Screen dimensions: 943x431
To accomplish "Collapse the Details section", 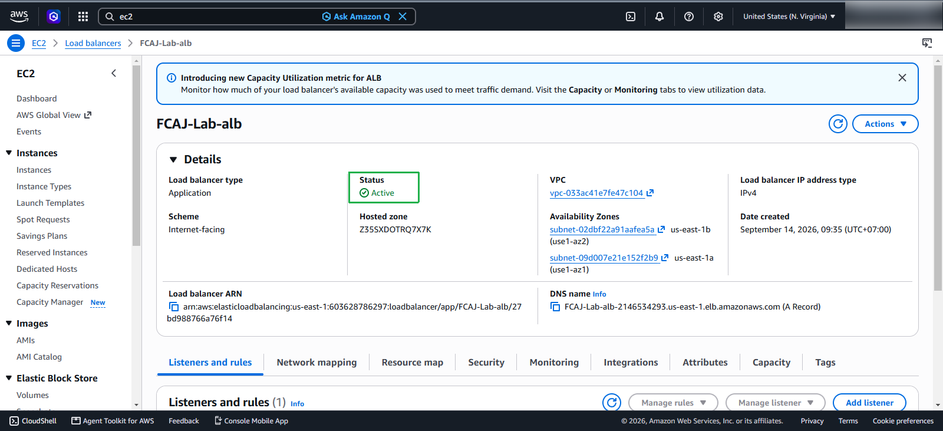I will pos(173,160).
